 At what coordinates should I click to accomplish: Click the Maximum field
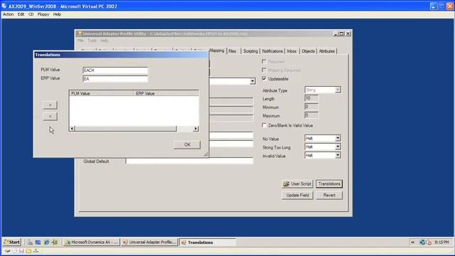point(311,115)
